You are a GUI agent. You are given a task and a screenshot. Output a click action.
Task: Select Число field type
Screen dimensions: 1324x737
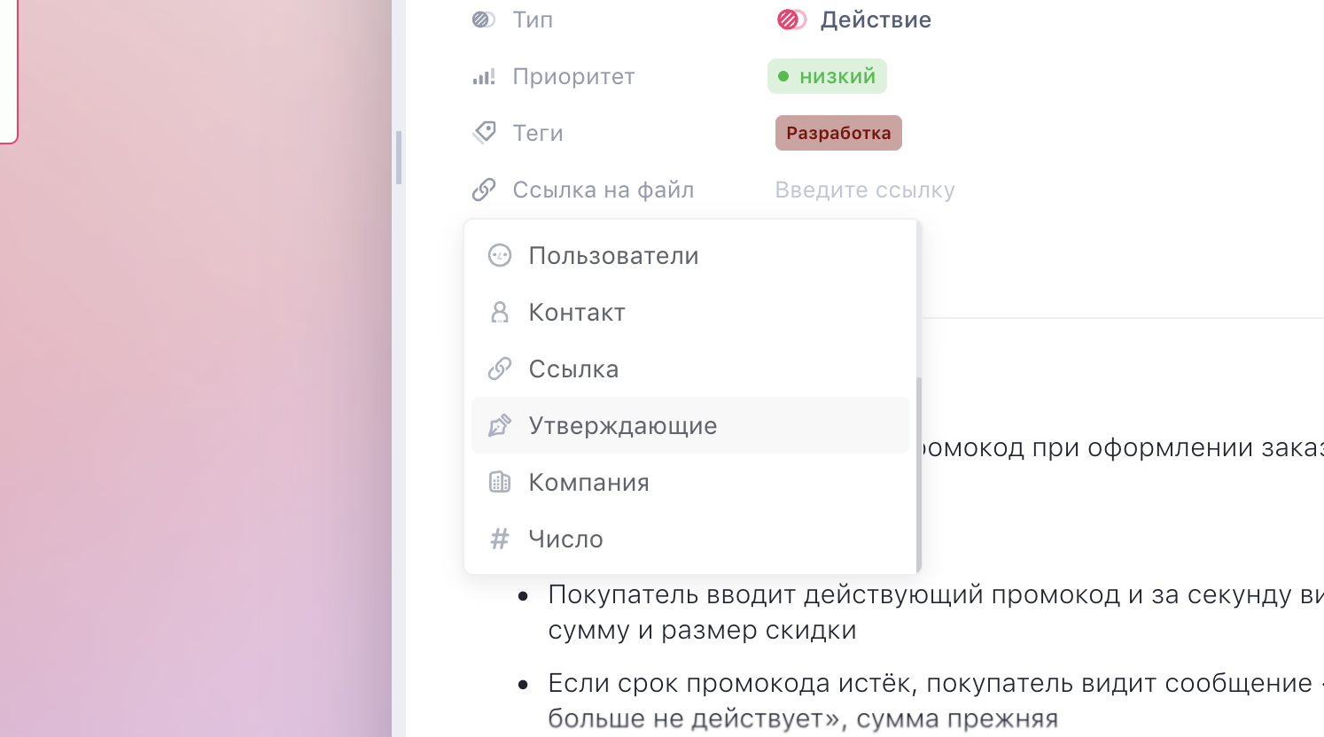coord(690,539)
